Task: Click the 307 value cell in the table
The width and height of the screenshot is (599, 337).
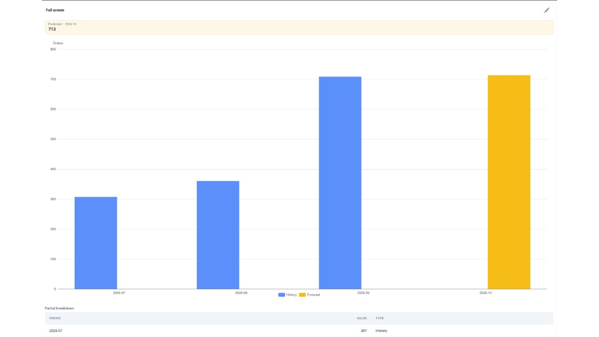Action: [x=364, y=331]
